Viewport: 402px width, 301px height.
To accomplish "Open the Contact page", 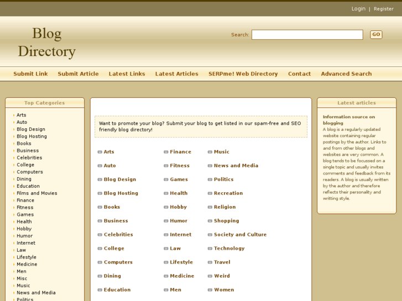I will 299,74.
